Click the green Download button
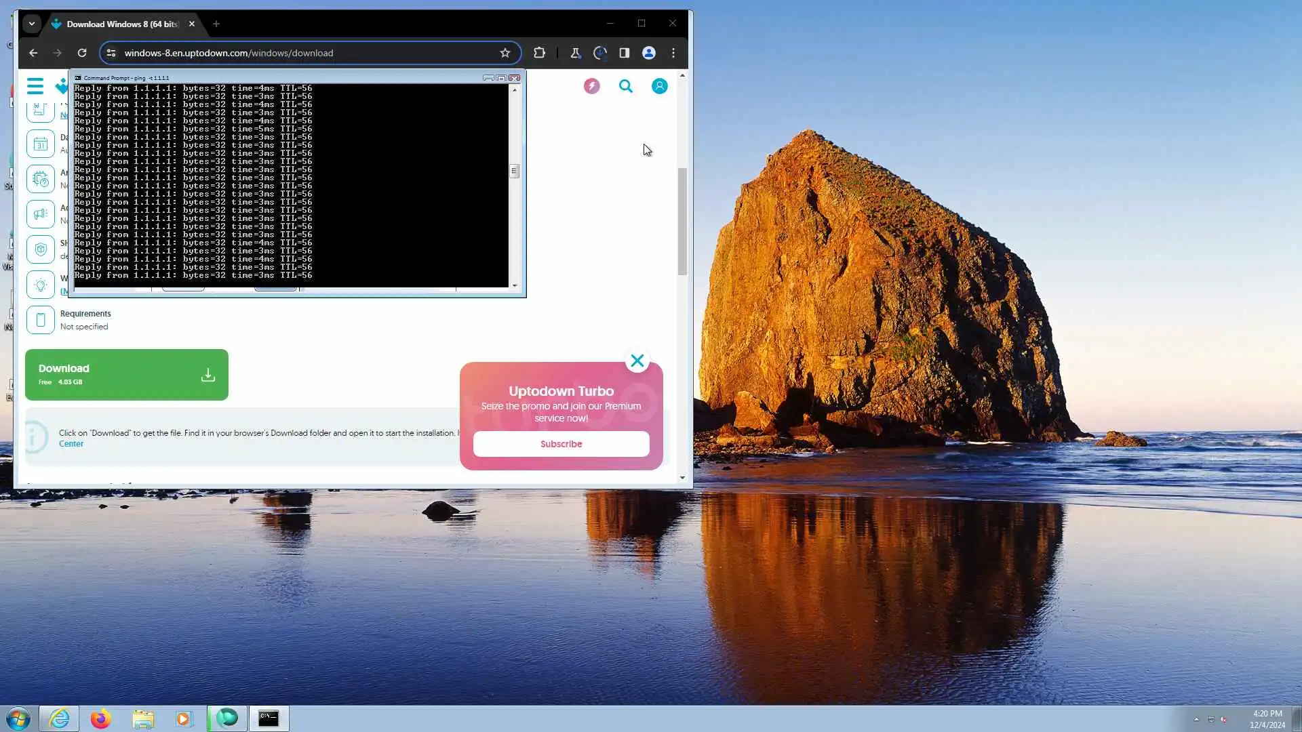 click(x=126, y=374)
